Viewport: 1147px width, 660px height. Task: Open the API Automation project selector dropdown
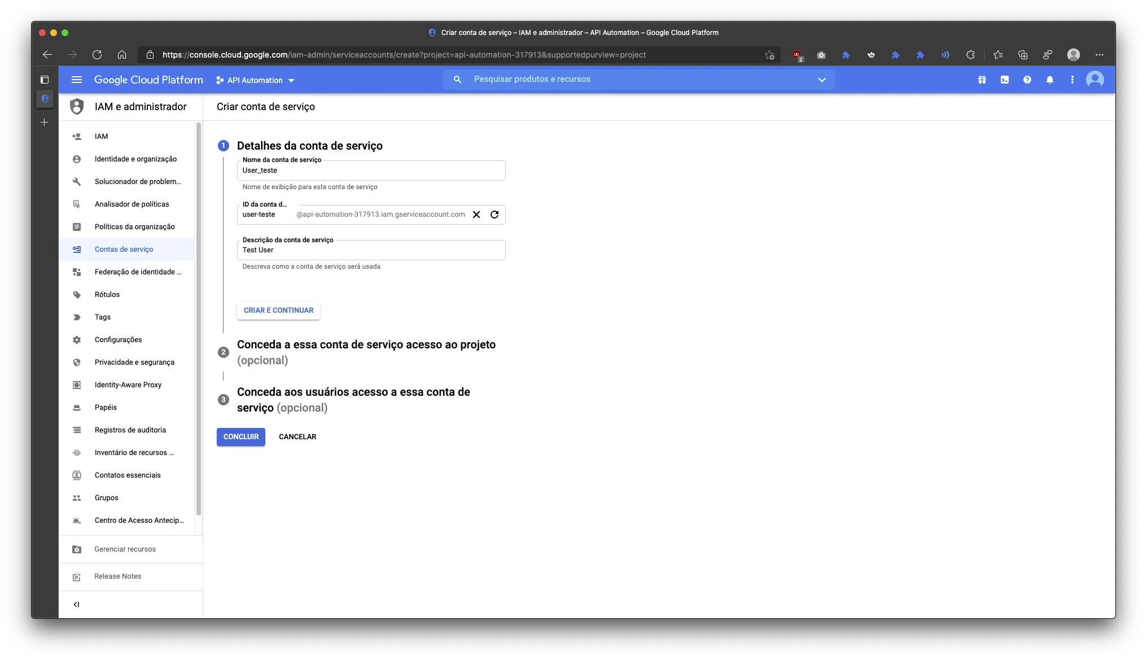point(255,80)
